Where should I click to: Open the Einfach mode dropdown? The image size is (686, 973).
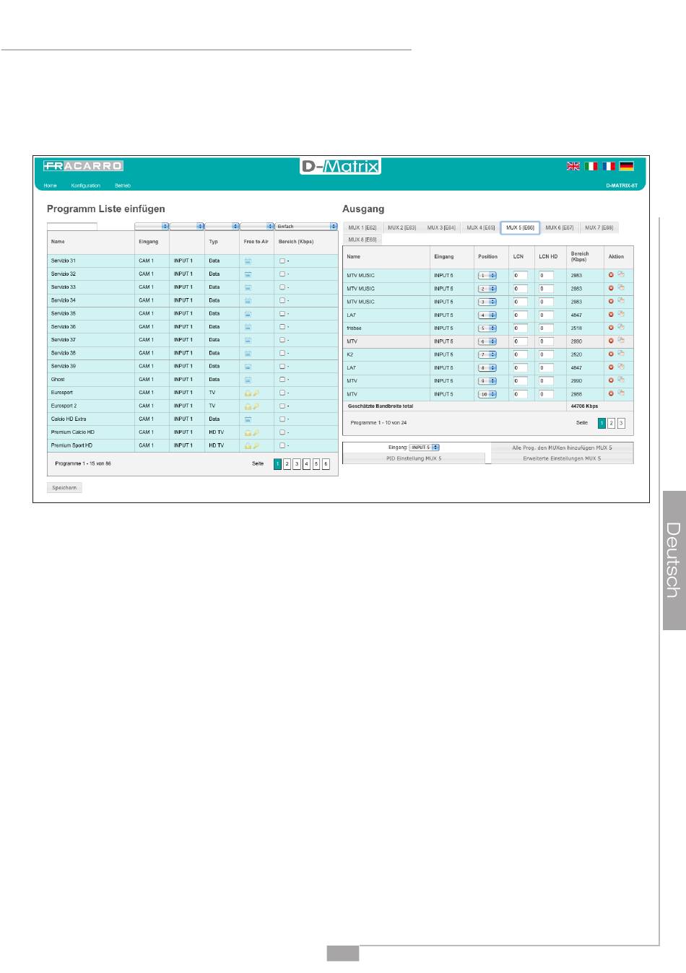pyautogui.click(x=306, y=227)
